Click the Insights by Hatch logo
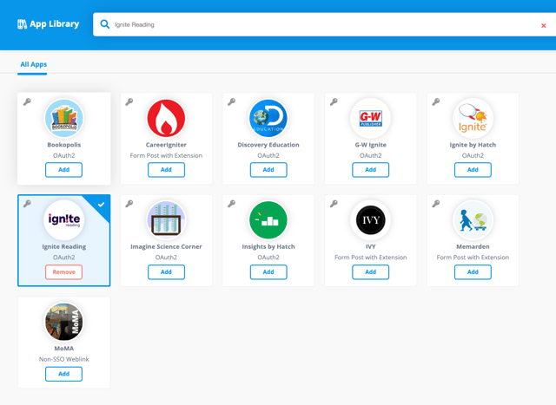Screen dimensions: 556x405 pyautogui.click(x=268, y=220)
